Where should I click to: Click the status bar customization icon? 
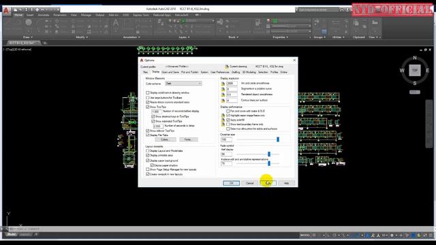(x=430, y=235)
